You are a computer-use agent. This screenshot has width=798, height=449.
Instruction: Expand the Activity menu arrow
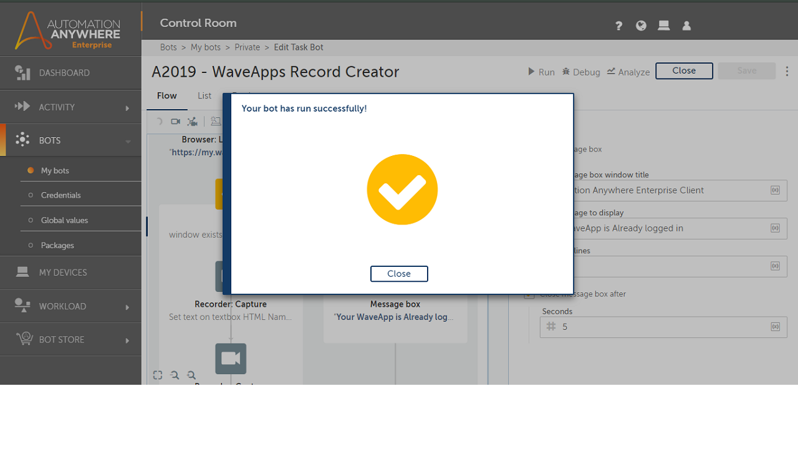[x=127, y=108]
